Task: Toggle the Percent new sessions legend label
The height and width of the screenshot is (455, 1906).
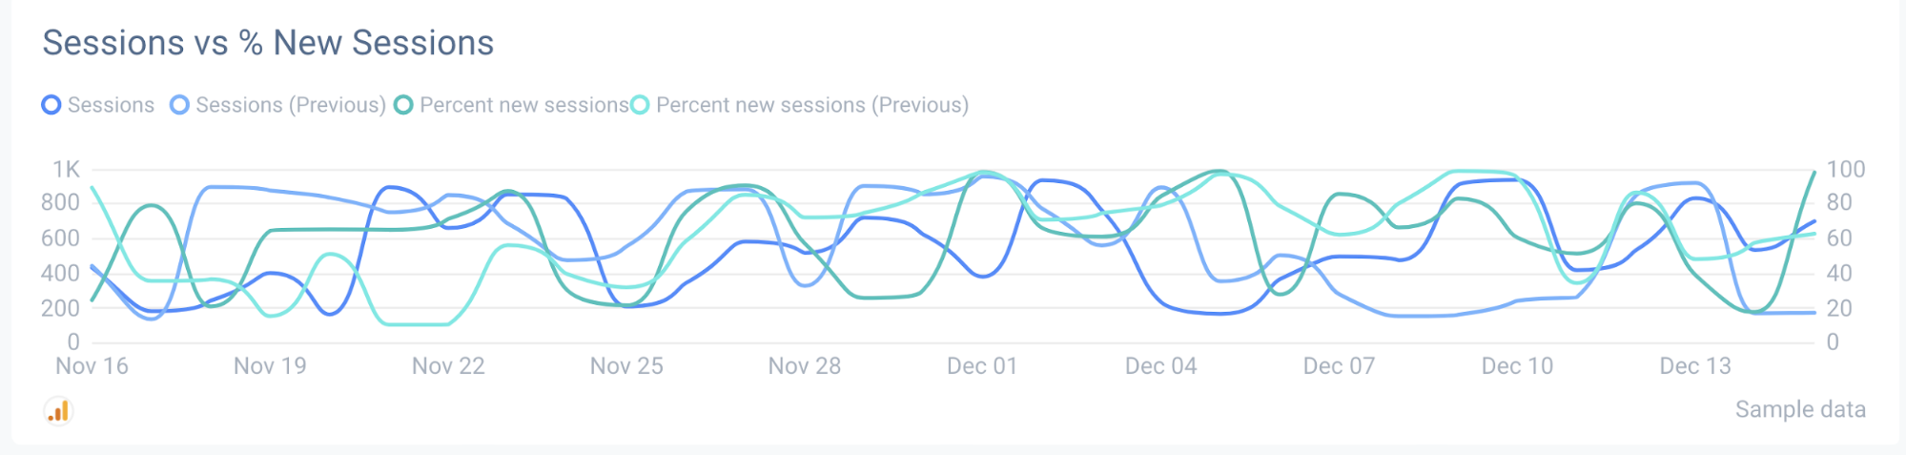Action: [x=523, y=105]
